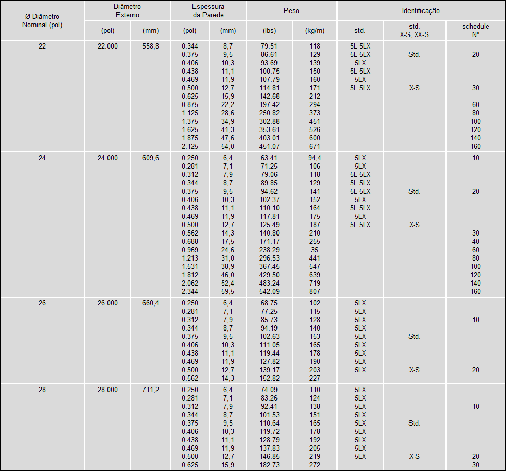Click wall thickness '38,9' mm
This screenshot has height=471, width=506.
pos(228,266)
